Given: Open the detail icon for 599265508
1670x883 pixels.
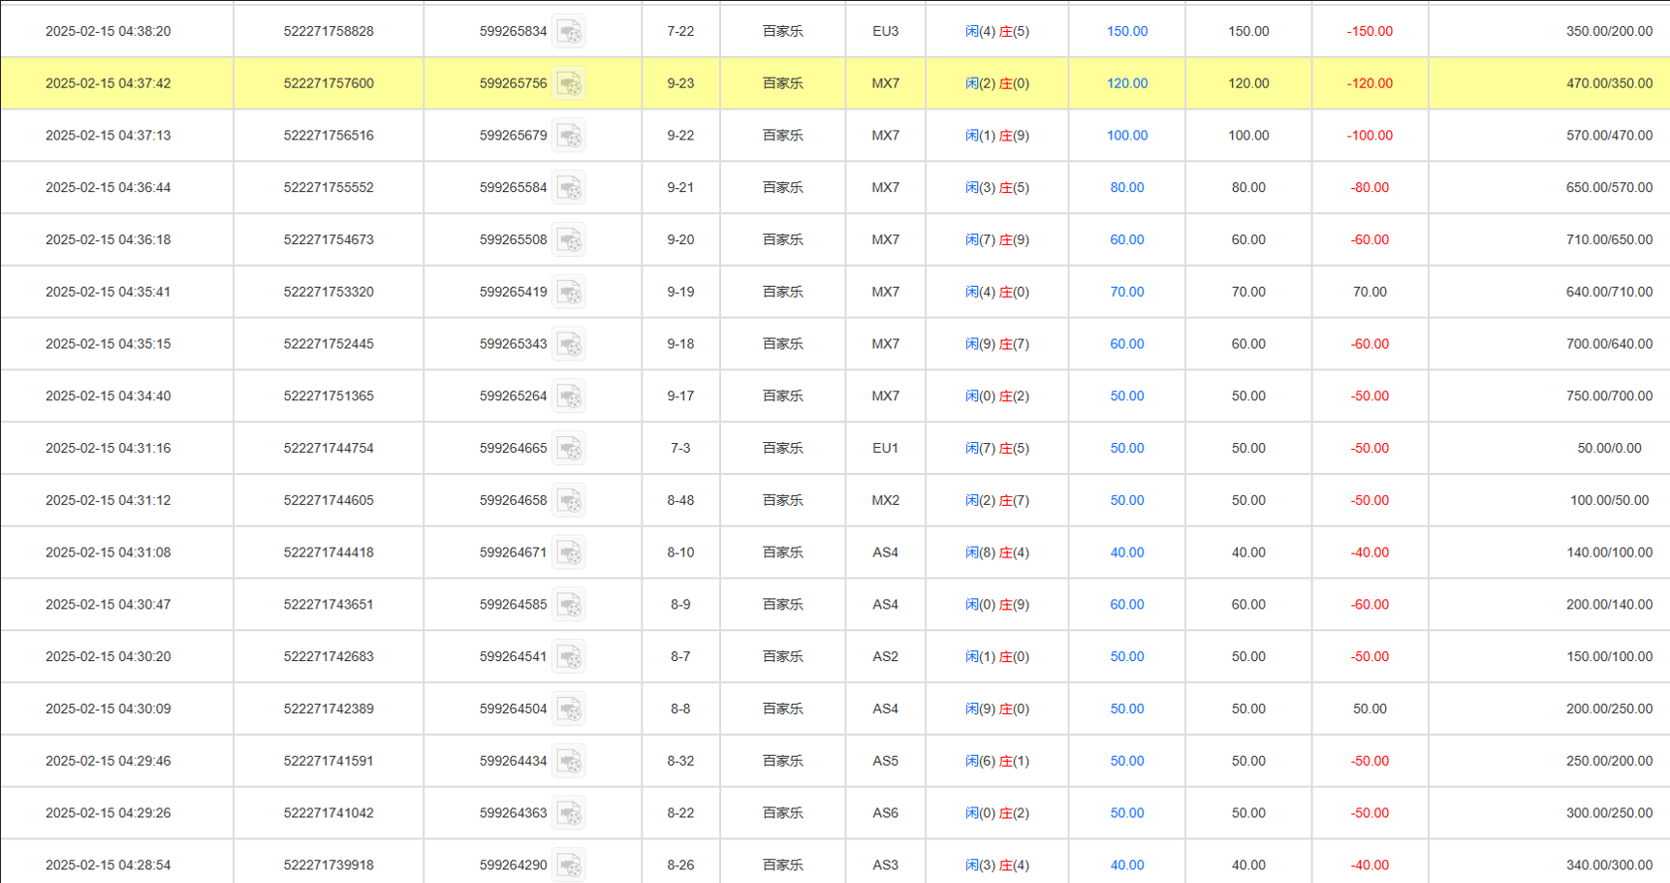Looking at the screenshot, I should [569, 240].
